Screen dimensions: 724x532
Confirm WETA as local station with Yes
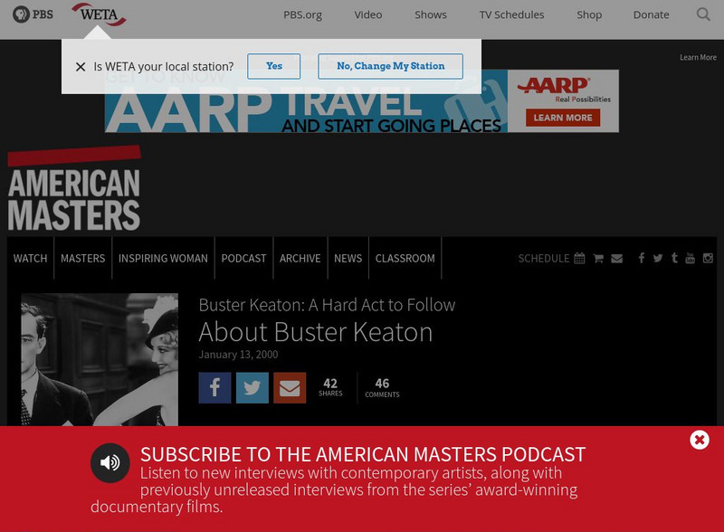tap(274, 66)
